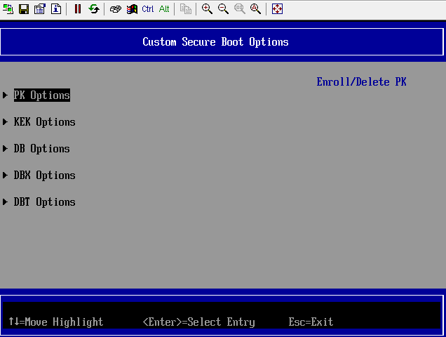Expand the KEK Options arrow
This screenshot has height=337, width=446.
pos(6,122)
